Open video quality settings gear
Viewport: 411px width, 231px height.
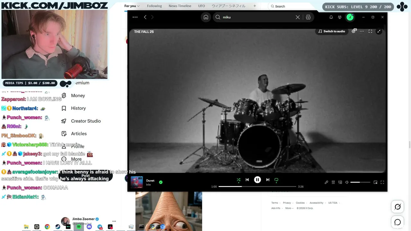coord(354,31)
